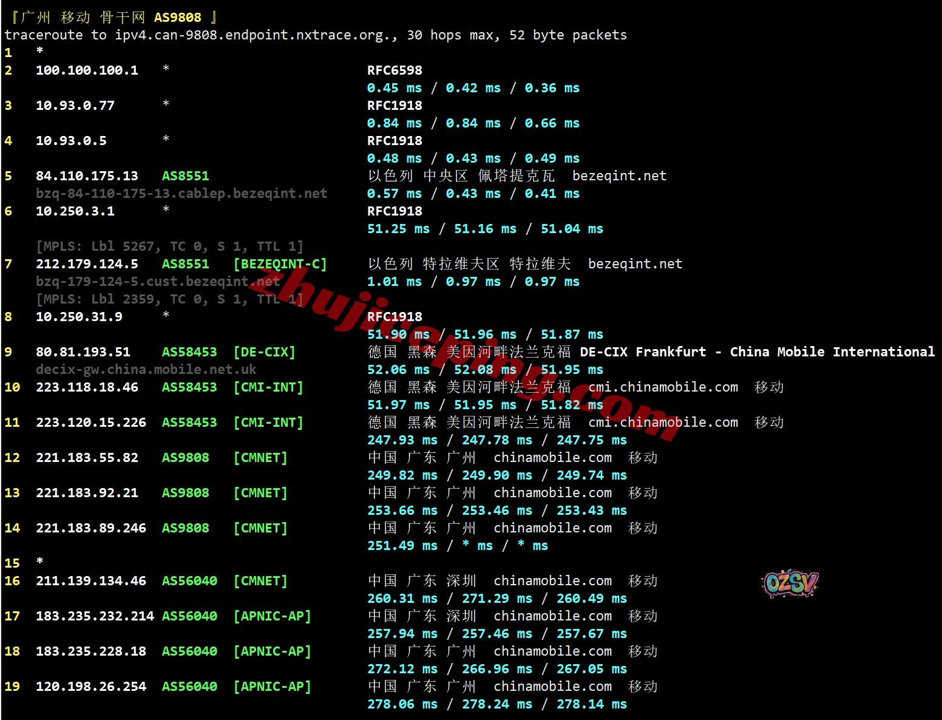Click the [BEZEQINT-C] network tag
Image resolution: width=942 pixels, height=720 pixels.
tap(280, 264)
